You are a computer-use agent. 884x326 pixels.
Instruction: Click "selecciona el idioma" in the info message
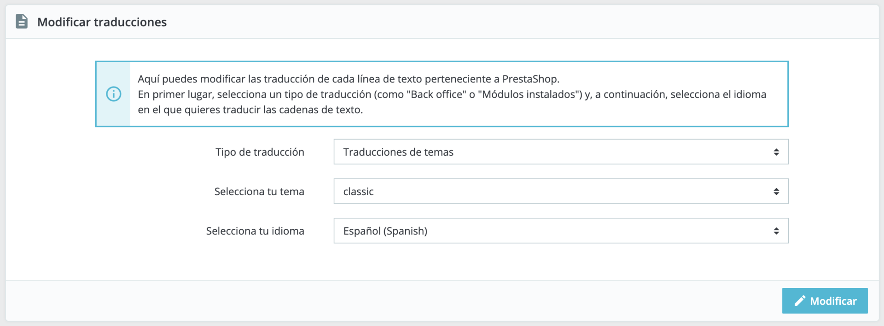click(718, 94)
